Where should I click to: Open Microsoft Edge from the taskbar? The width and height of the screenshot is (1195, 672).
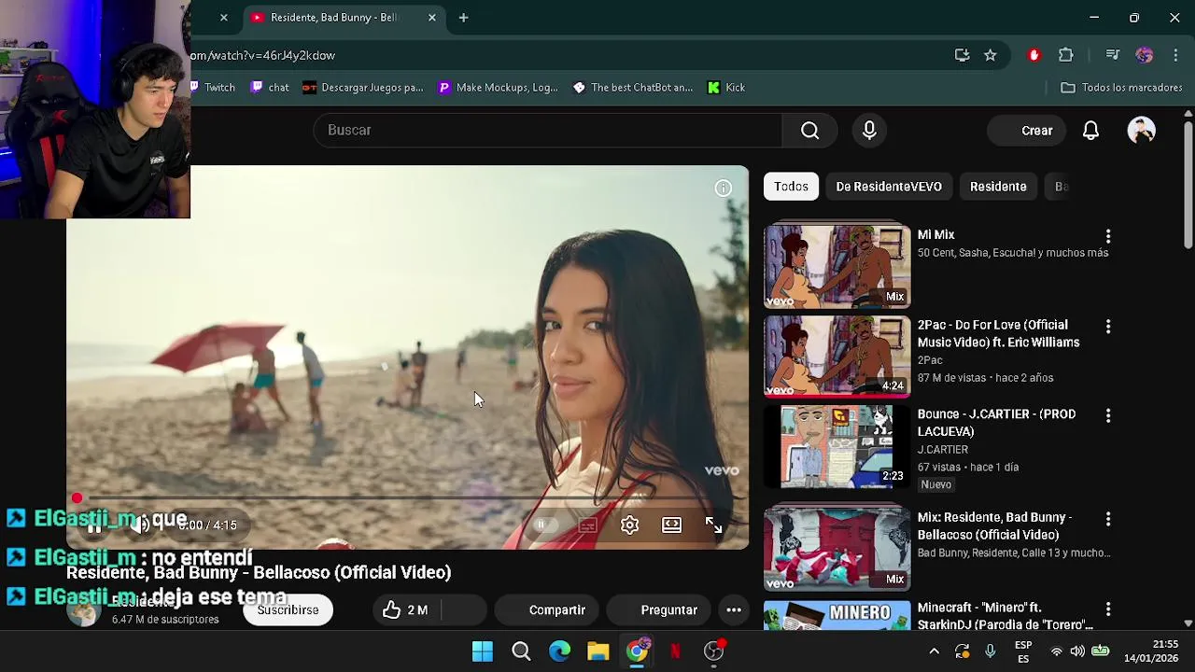point(559,651)
